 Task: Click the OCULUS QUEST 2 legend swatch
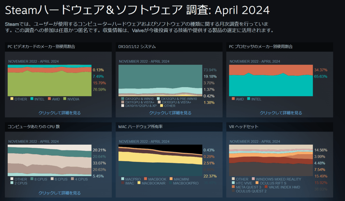[233, 191]
